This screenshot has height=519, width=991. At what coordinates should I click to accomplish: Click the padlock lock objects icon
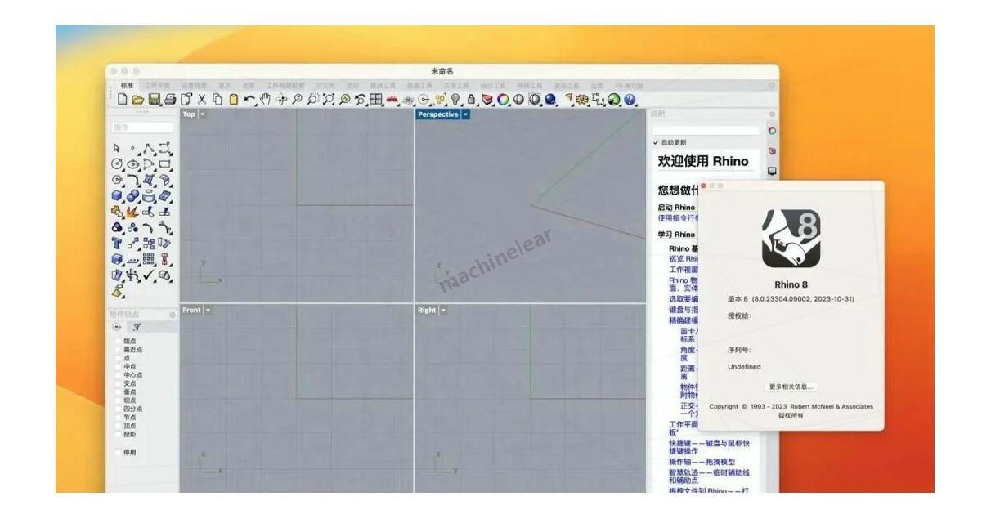[470, 99]
